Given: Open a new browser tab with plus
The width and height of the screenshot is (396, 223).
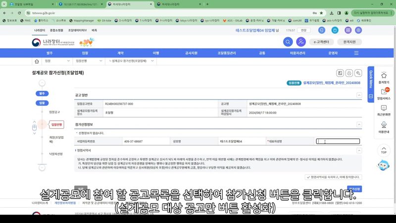Looking at the screenshot, I should 207,4.
